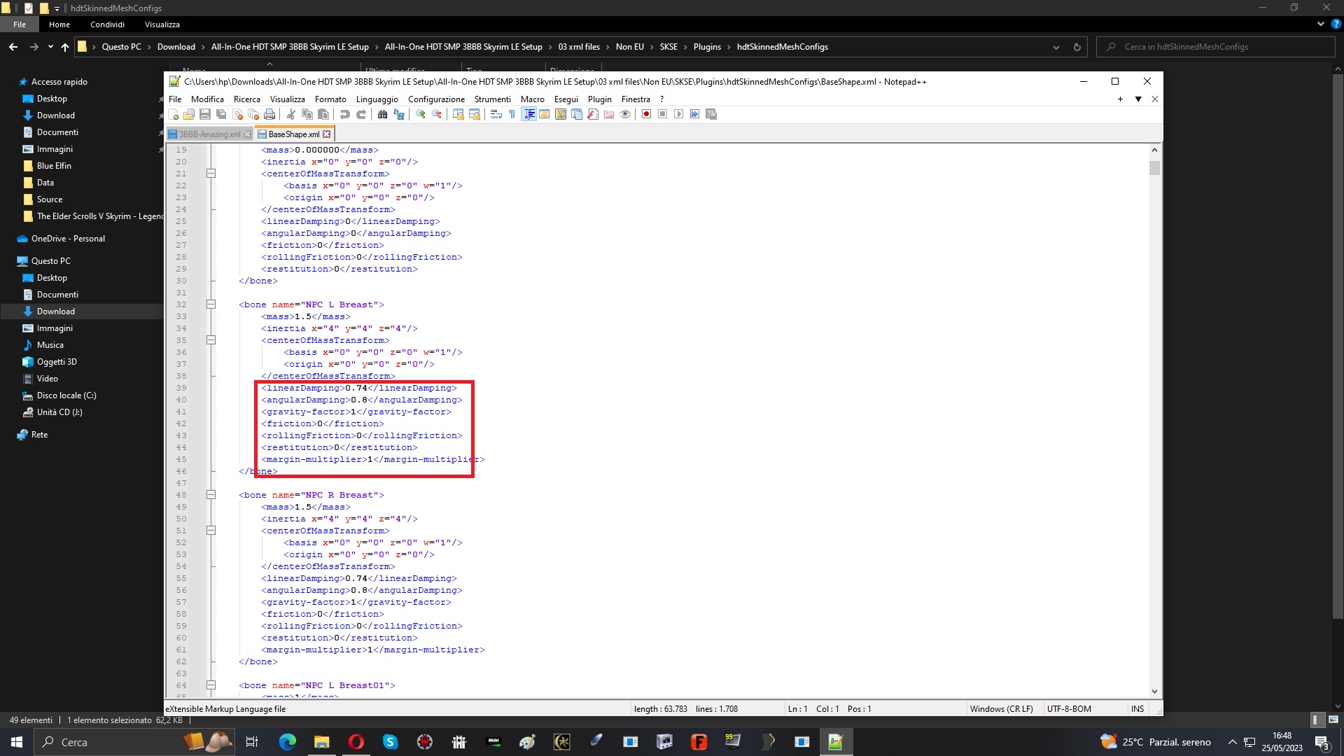The height and width of the screenshot is (756, 1344).
Task: Click the SKSE breadcrumb in the address bar
Action: click(668, 47)
